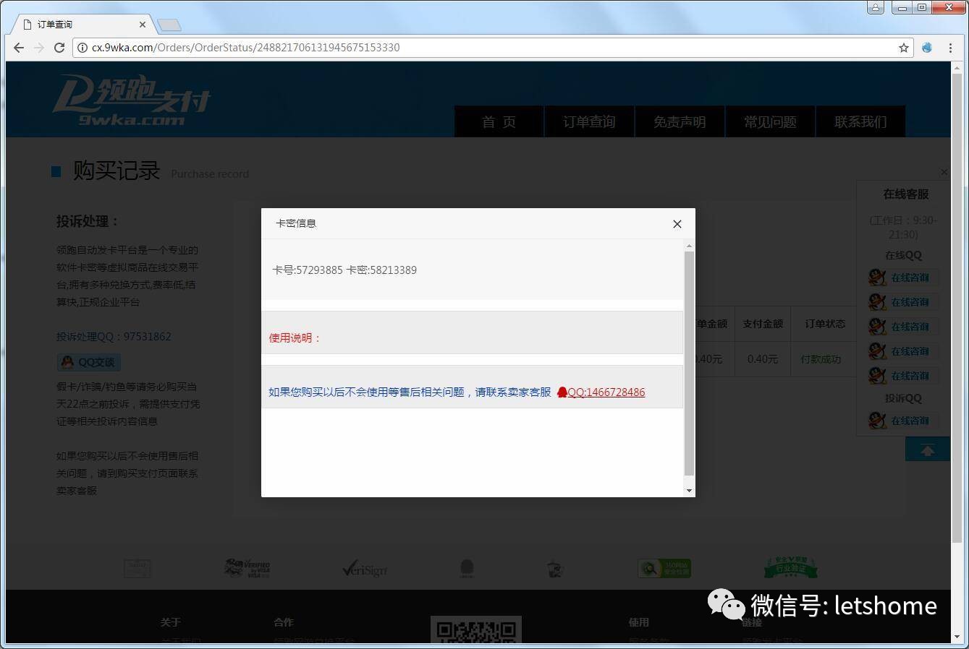Click the VeriSign trust badge
This screenshot has width=969, height=649.
tap(365, 570)
